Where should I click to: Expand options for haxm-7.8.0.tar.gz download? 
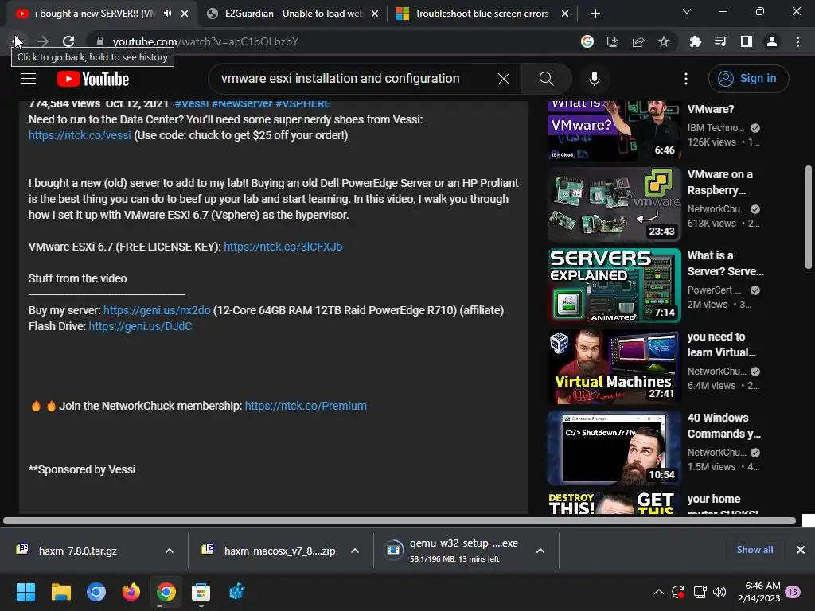pyautogui.click(x=170, y=551)
